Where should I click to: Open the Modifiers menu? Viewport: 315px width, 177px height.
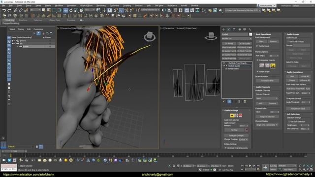(59, 5)
